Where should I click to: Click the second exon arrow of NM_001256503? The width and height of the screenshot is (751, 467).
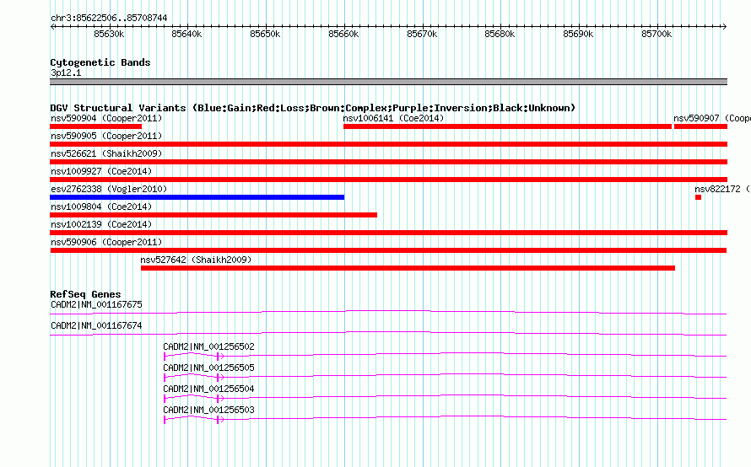[219, 420]
